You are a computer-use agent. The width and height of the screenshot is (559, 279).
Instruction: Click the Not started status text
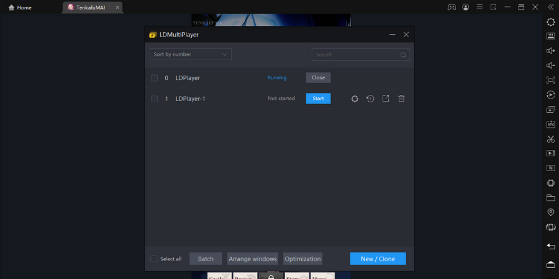tap(281, 99)
